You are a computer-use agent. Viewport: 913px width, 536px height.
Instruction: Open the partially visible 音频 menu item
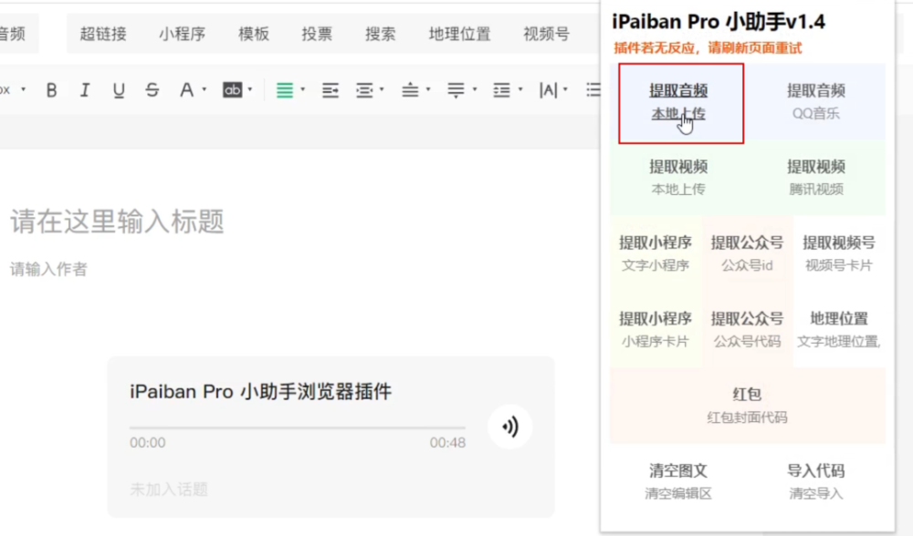tap(13, 35)
